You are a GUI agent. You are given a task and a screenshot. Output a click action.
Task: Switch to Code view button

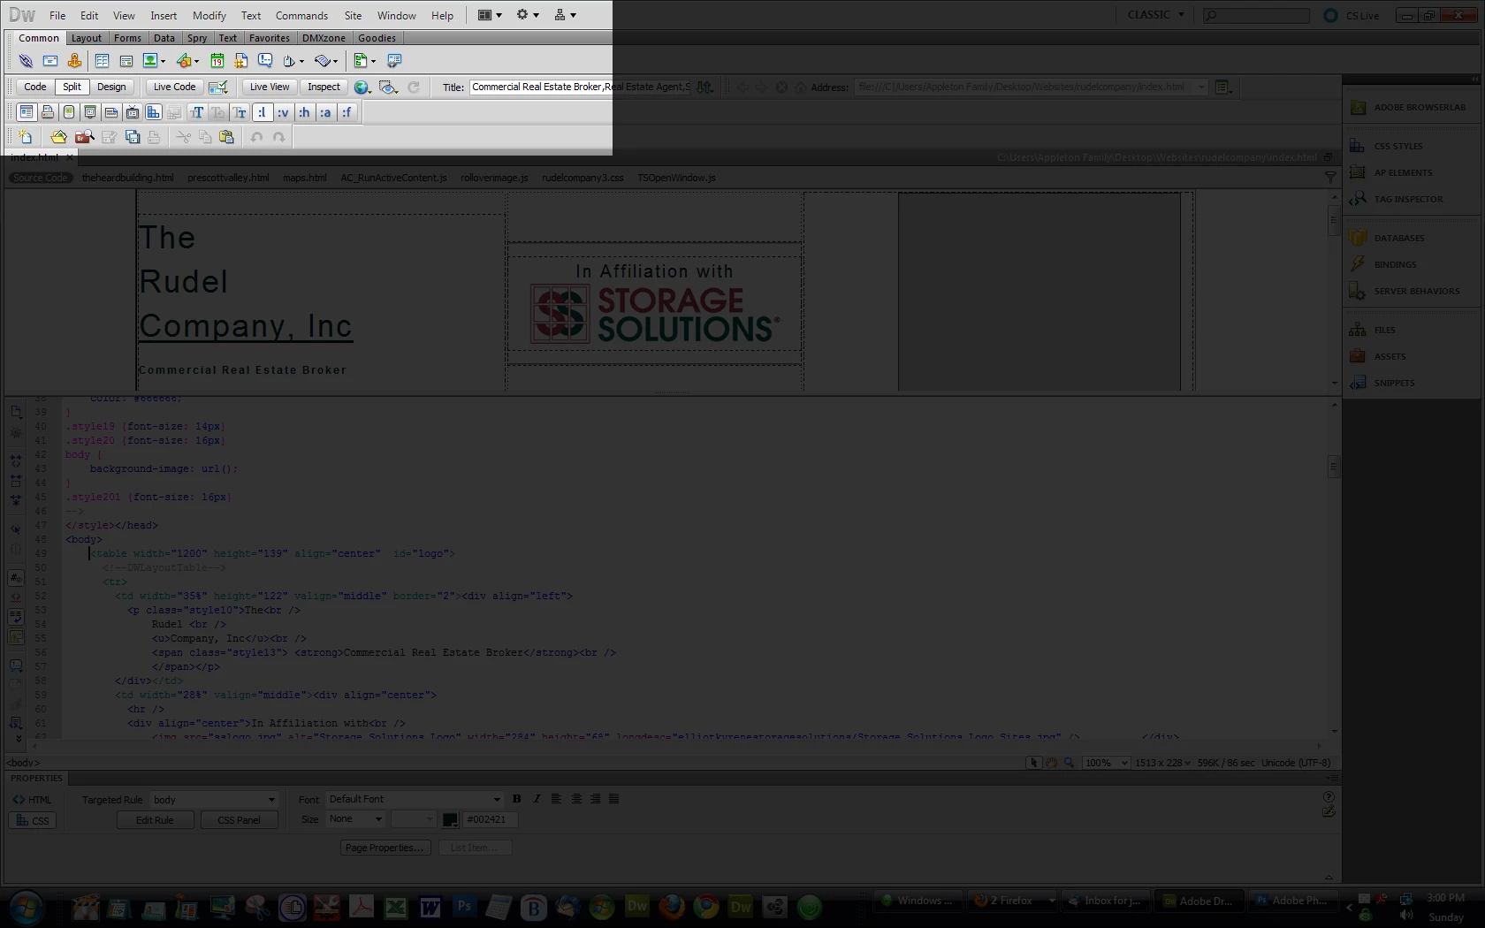35,87
